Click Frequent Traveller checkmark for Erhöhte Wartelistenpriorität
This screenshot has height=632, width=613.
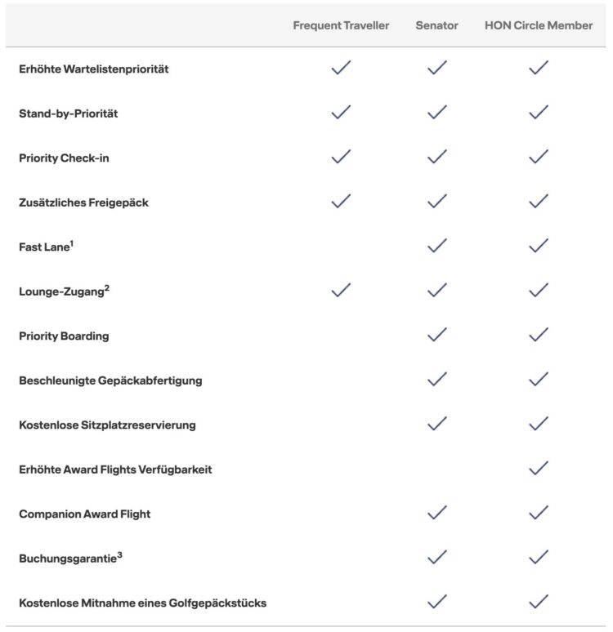(x=341, y=67)
